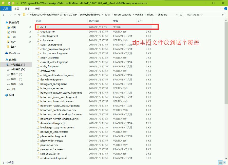The image size is (228, 165).
Task: Sort by 大小 size column
Action: (x=144, y=21)
